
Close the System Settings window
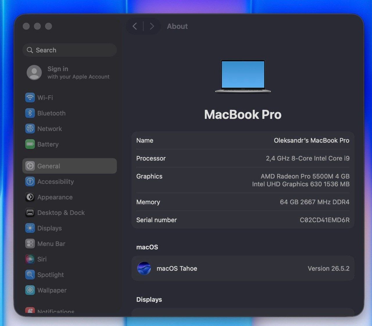(26, 26)
